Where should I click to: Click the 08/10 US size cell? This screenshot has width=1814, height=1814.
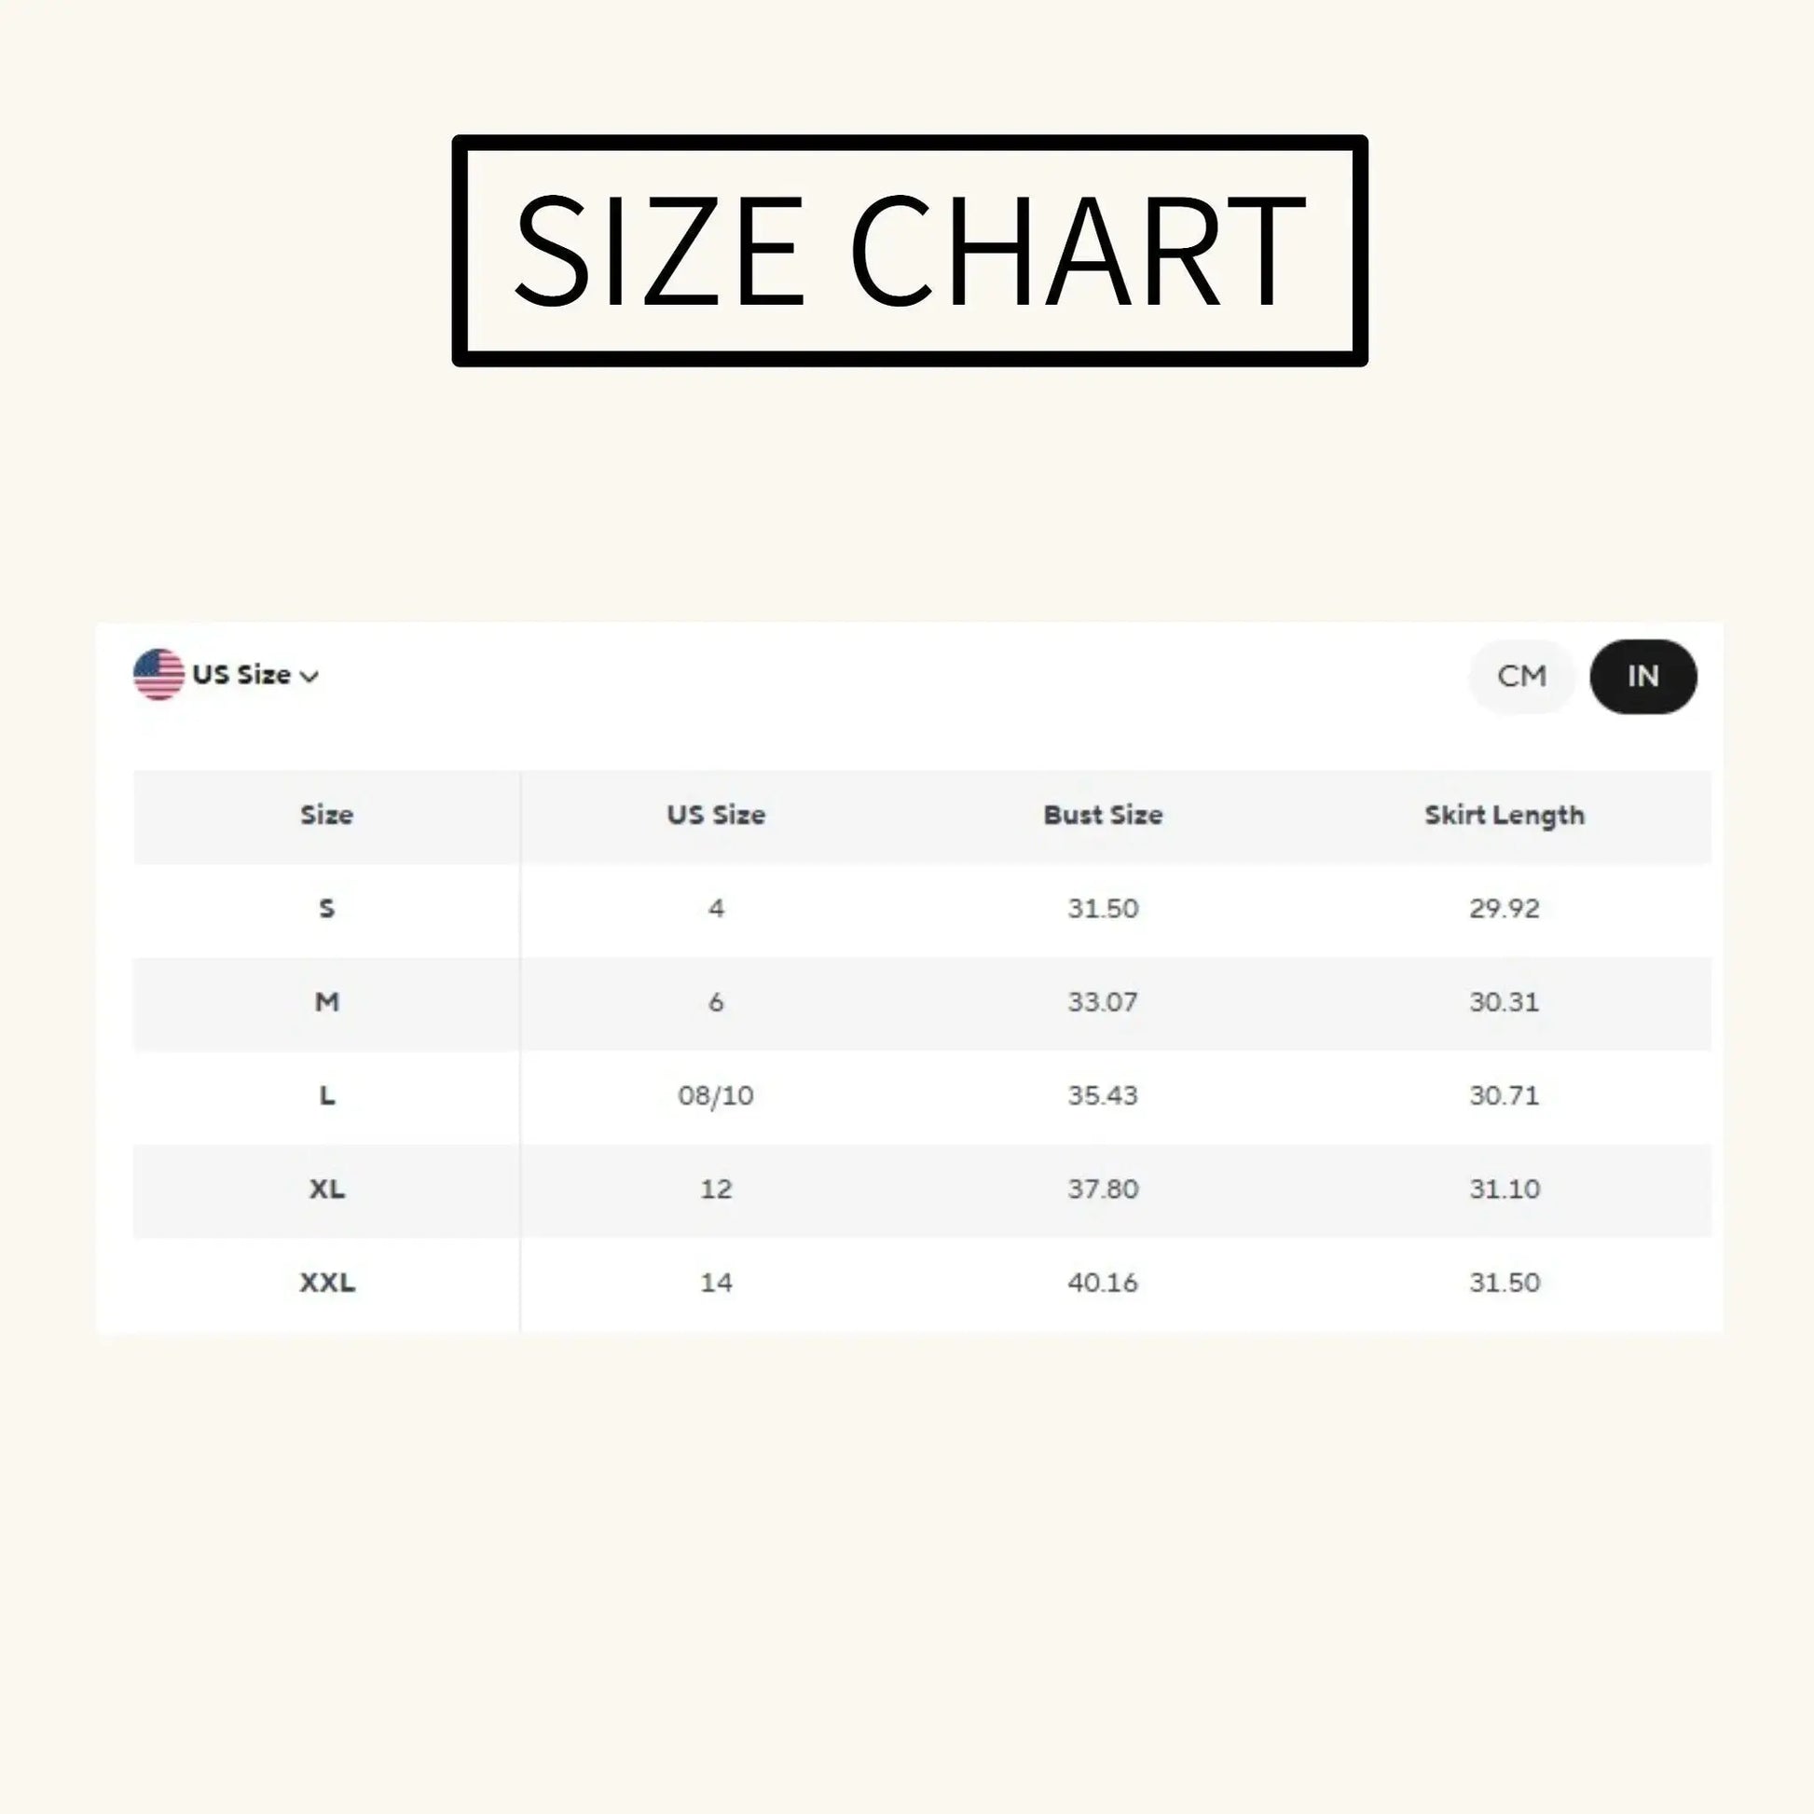point(716,1095)
